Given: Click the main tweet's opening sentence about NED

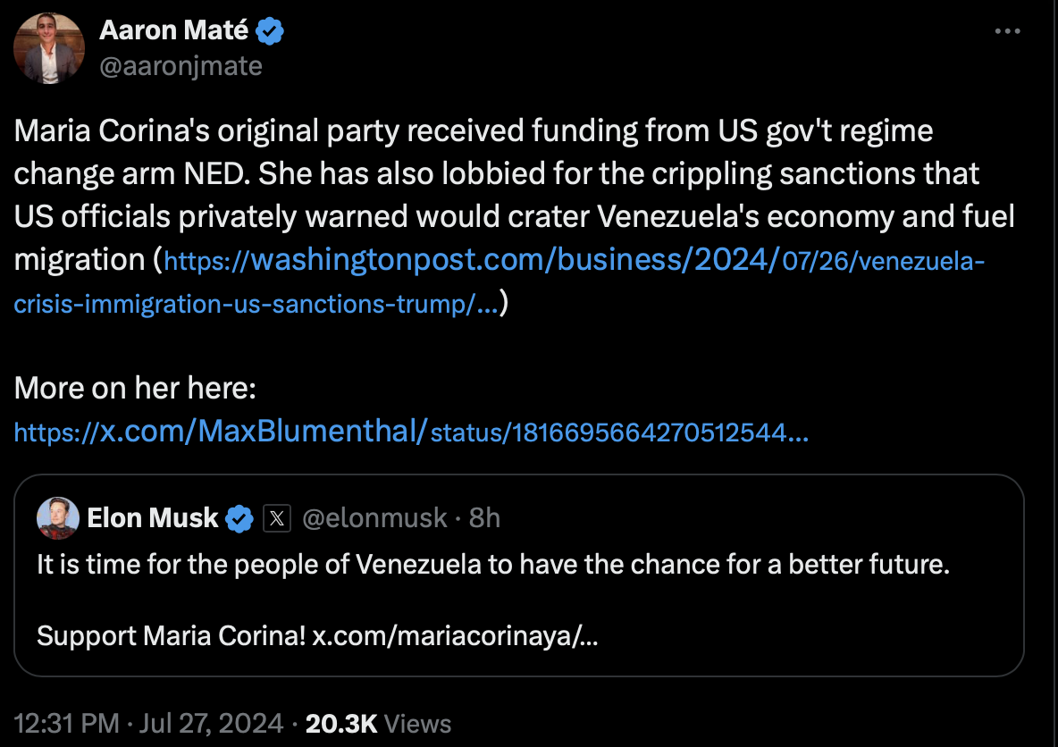Looking at the screenshot, I should pyautogui.click(x=474, y=131).
